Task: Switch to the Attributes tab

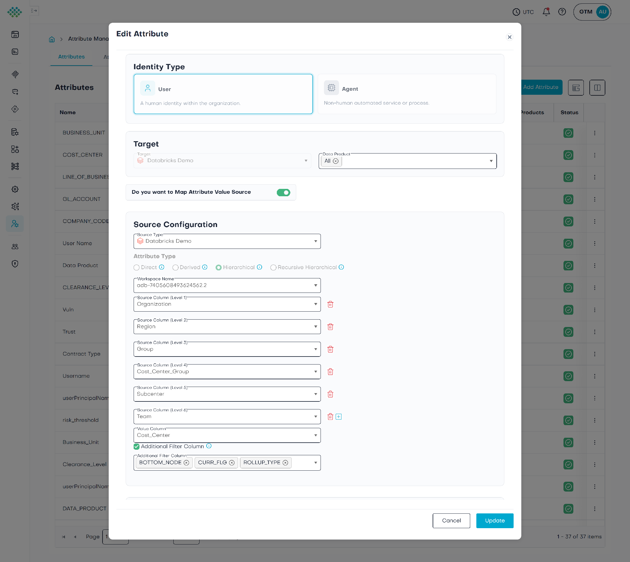Action: [x=71, y=57]
